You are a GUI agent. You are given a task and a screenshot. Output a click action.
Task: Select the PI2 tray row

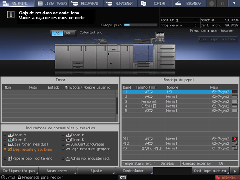tap(180, 143)
